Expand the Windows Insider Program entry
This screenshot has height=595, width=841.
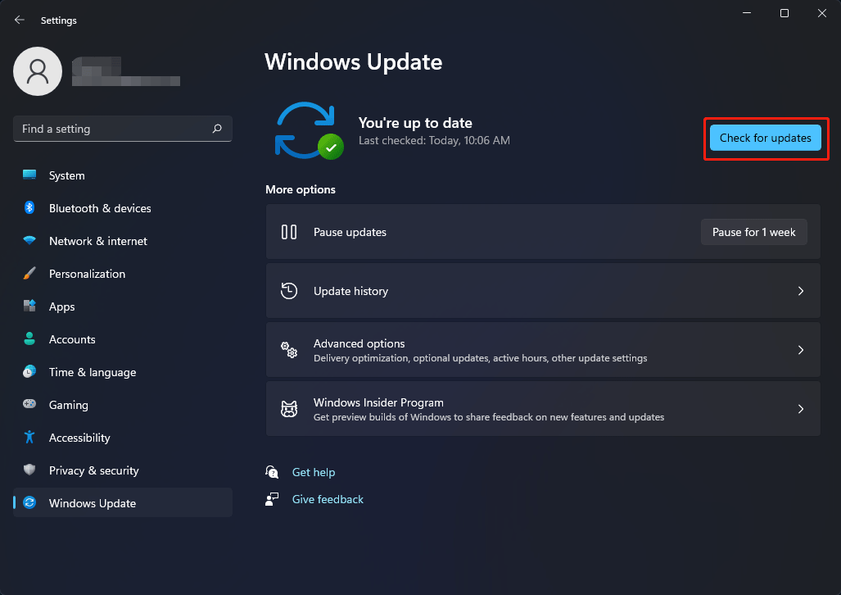click(x=800, y=408)
